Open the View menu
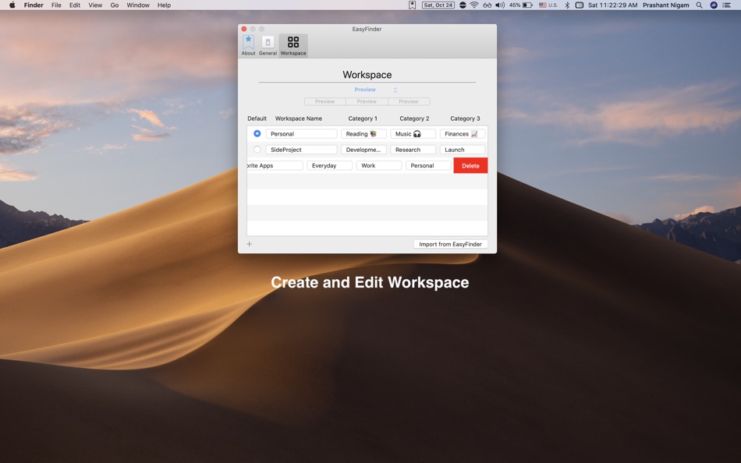This screenshot has height=463, width=741. (x=95, y=5)
